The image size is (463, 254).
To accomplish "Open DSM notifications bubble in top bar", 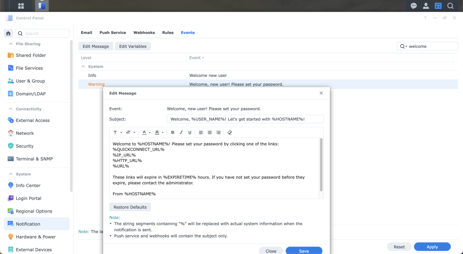I will (413, 5).
